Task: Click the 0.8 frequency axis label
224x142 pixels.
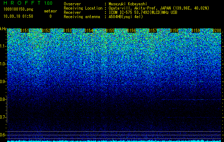Action: tap(3, 99)
